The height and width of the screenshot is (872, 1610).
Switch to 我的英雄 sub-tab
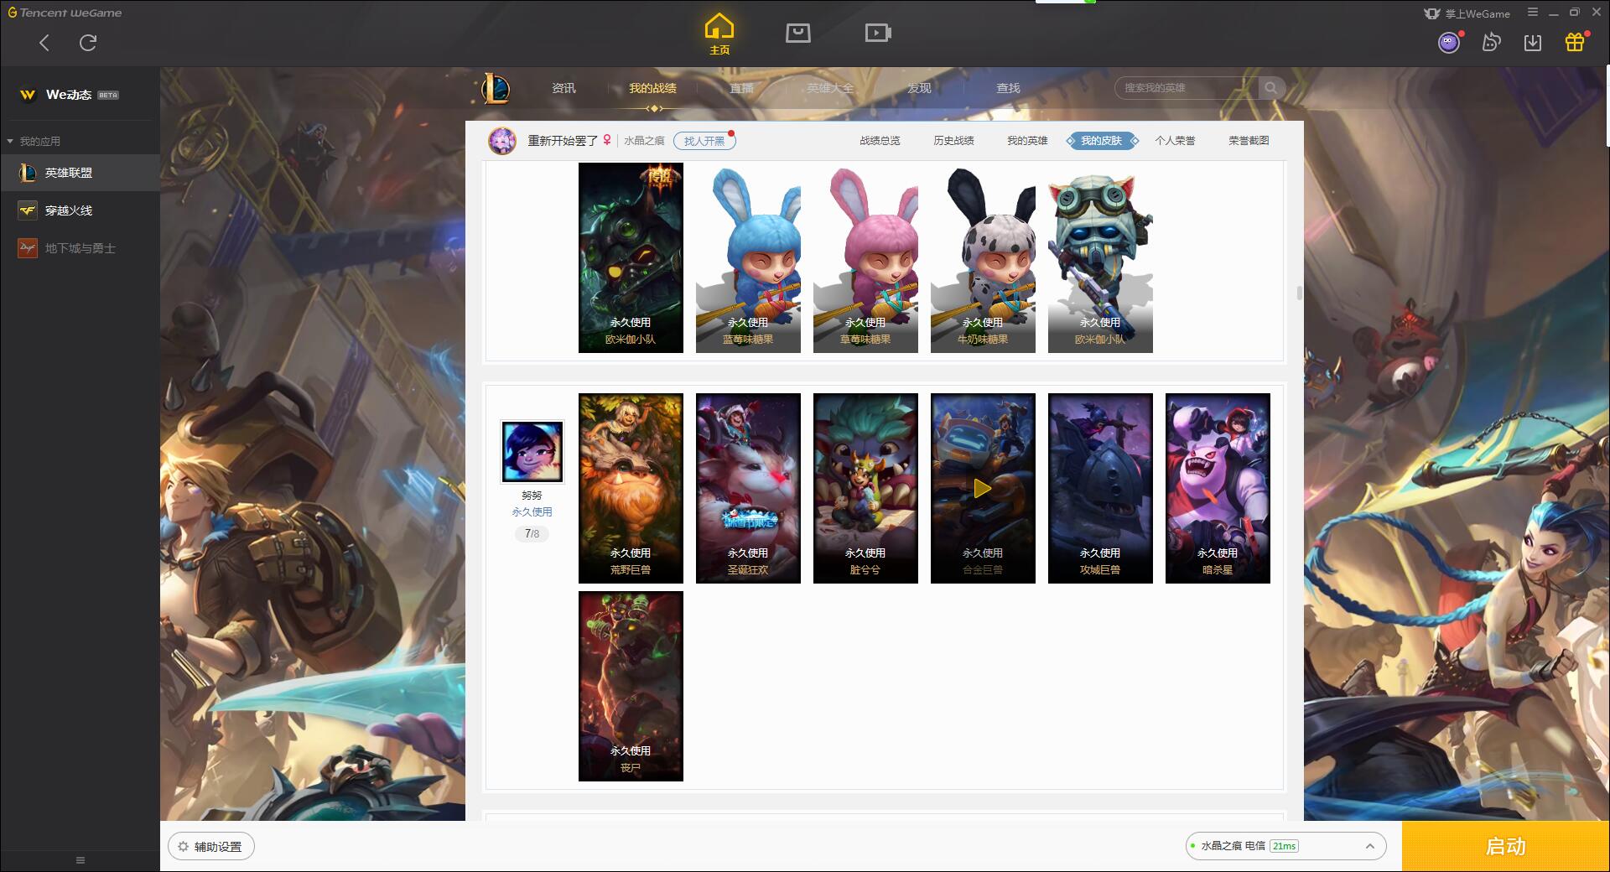[1027, 141]
